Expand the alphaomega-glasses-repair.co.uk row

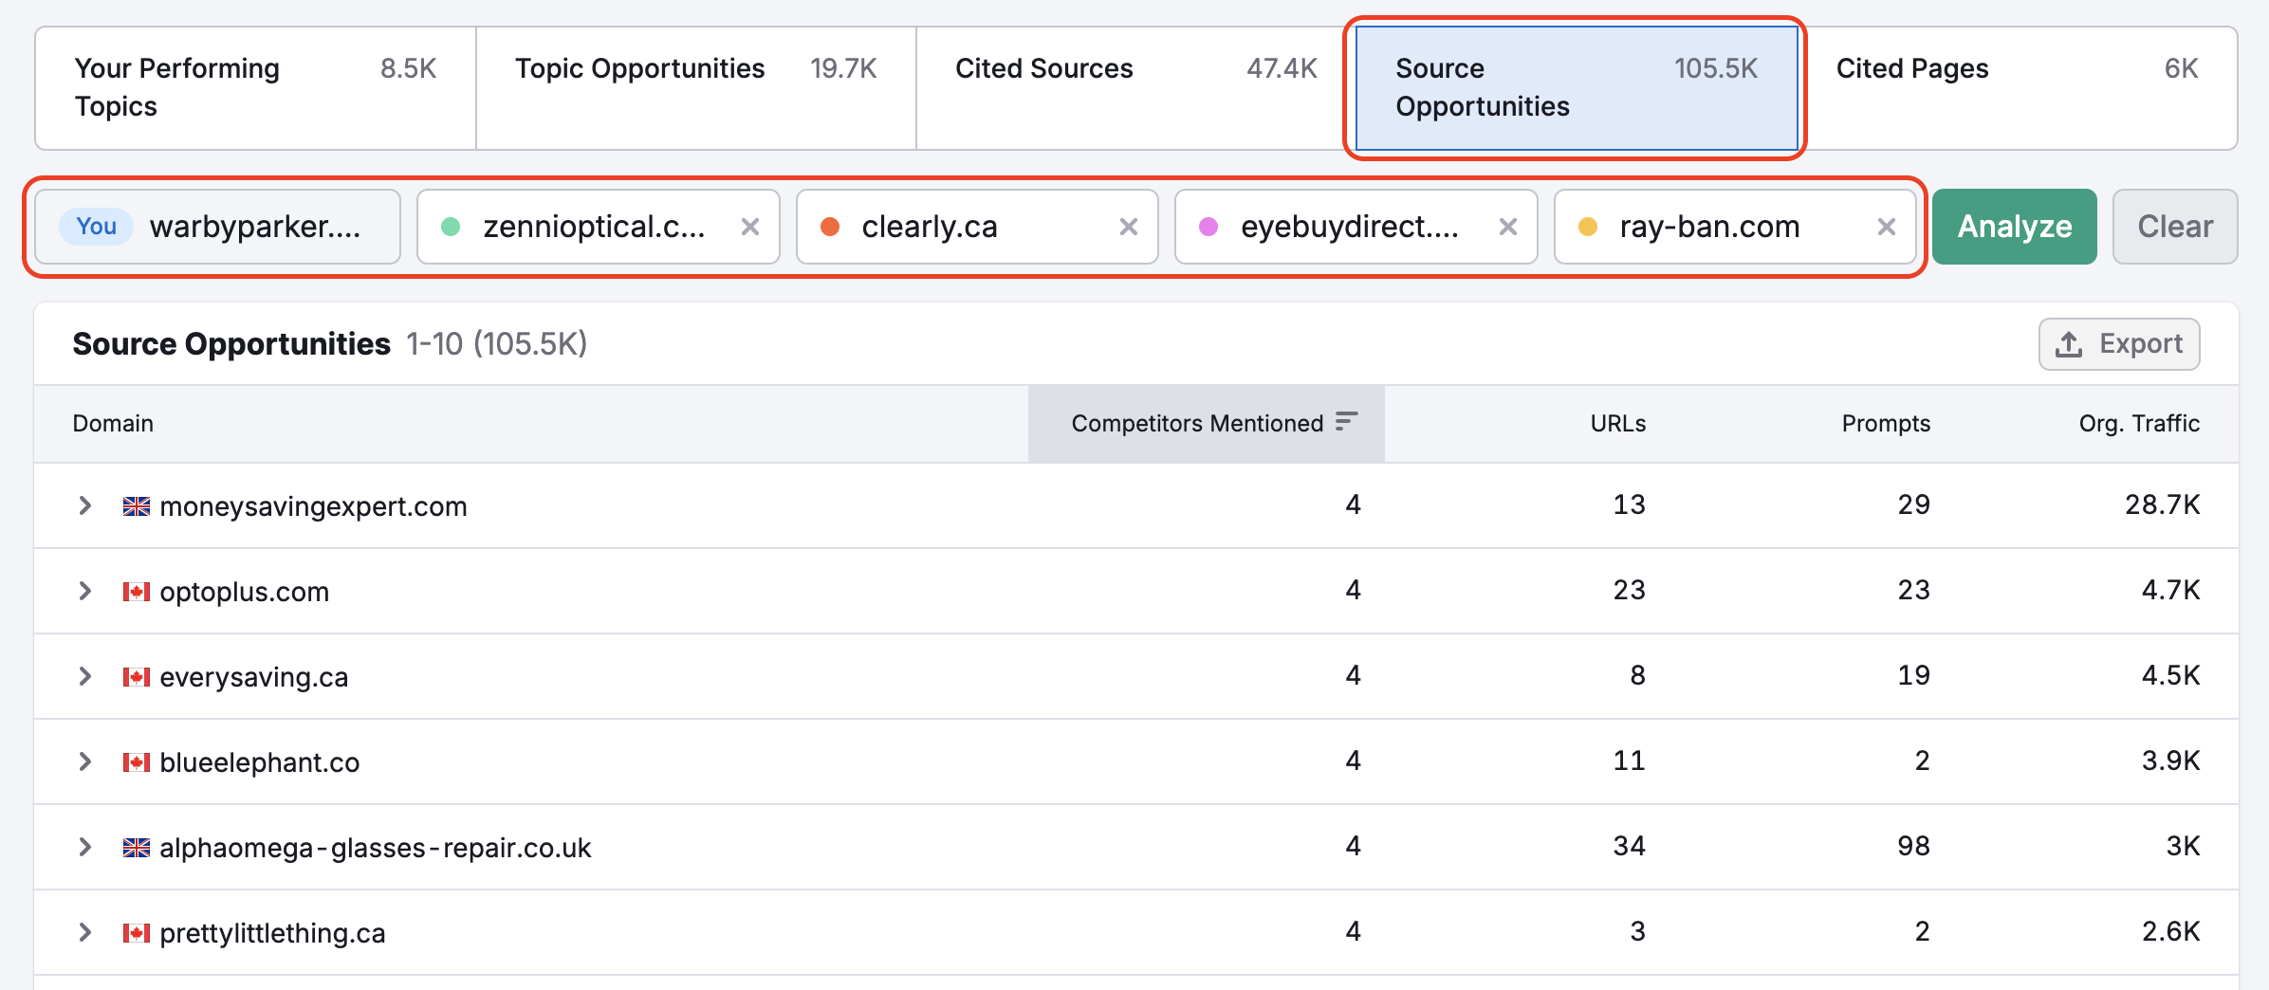85,847
